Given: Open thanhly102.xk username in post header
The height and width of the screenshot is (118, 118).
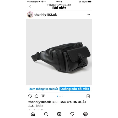Looking at the screenshot, I should coord(46,15).
